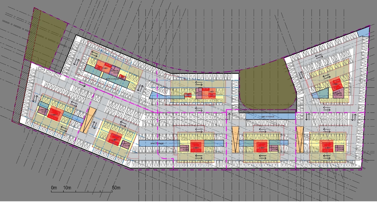Select the right-turn arrow icon on the far right edge

[x=353, y=117]
